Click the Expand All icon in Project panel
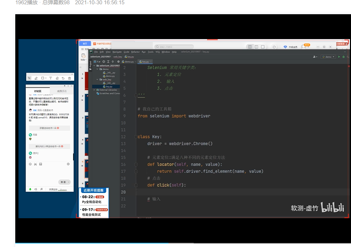This screenshot has height=247, width=351. coord(108,61)
